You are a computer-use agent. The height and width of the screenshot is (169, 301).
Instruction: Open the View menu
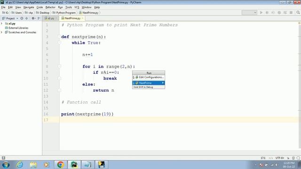pyautogui.click(x=18, y=8)
